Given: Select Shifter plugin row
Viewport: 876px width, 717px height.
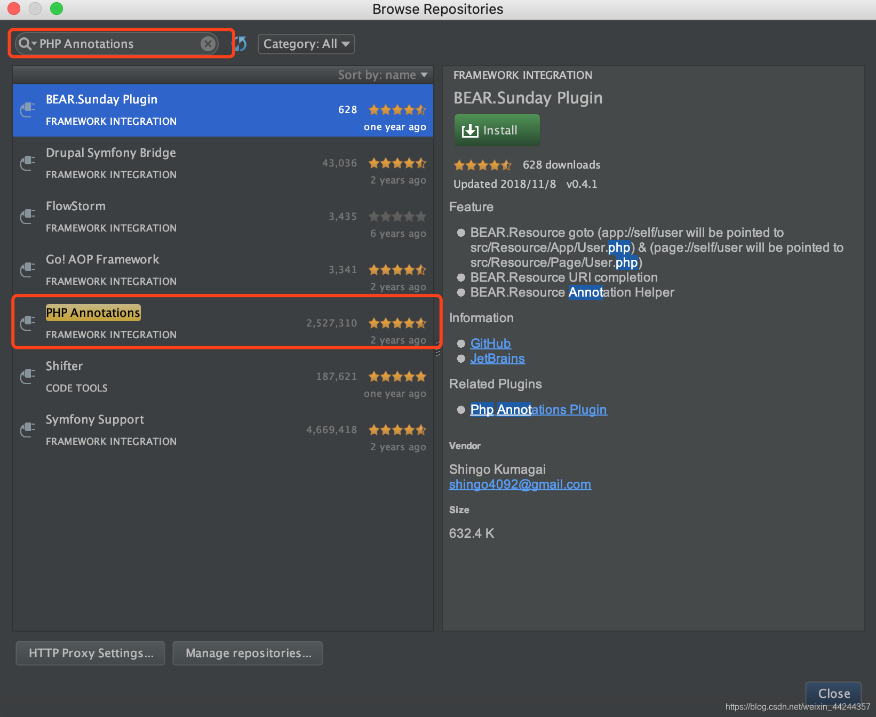Looking at the screenshot, I should tap(223, 377).
